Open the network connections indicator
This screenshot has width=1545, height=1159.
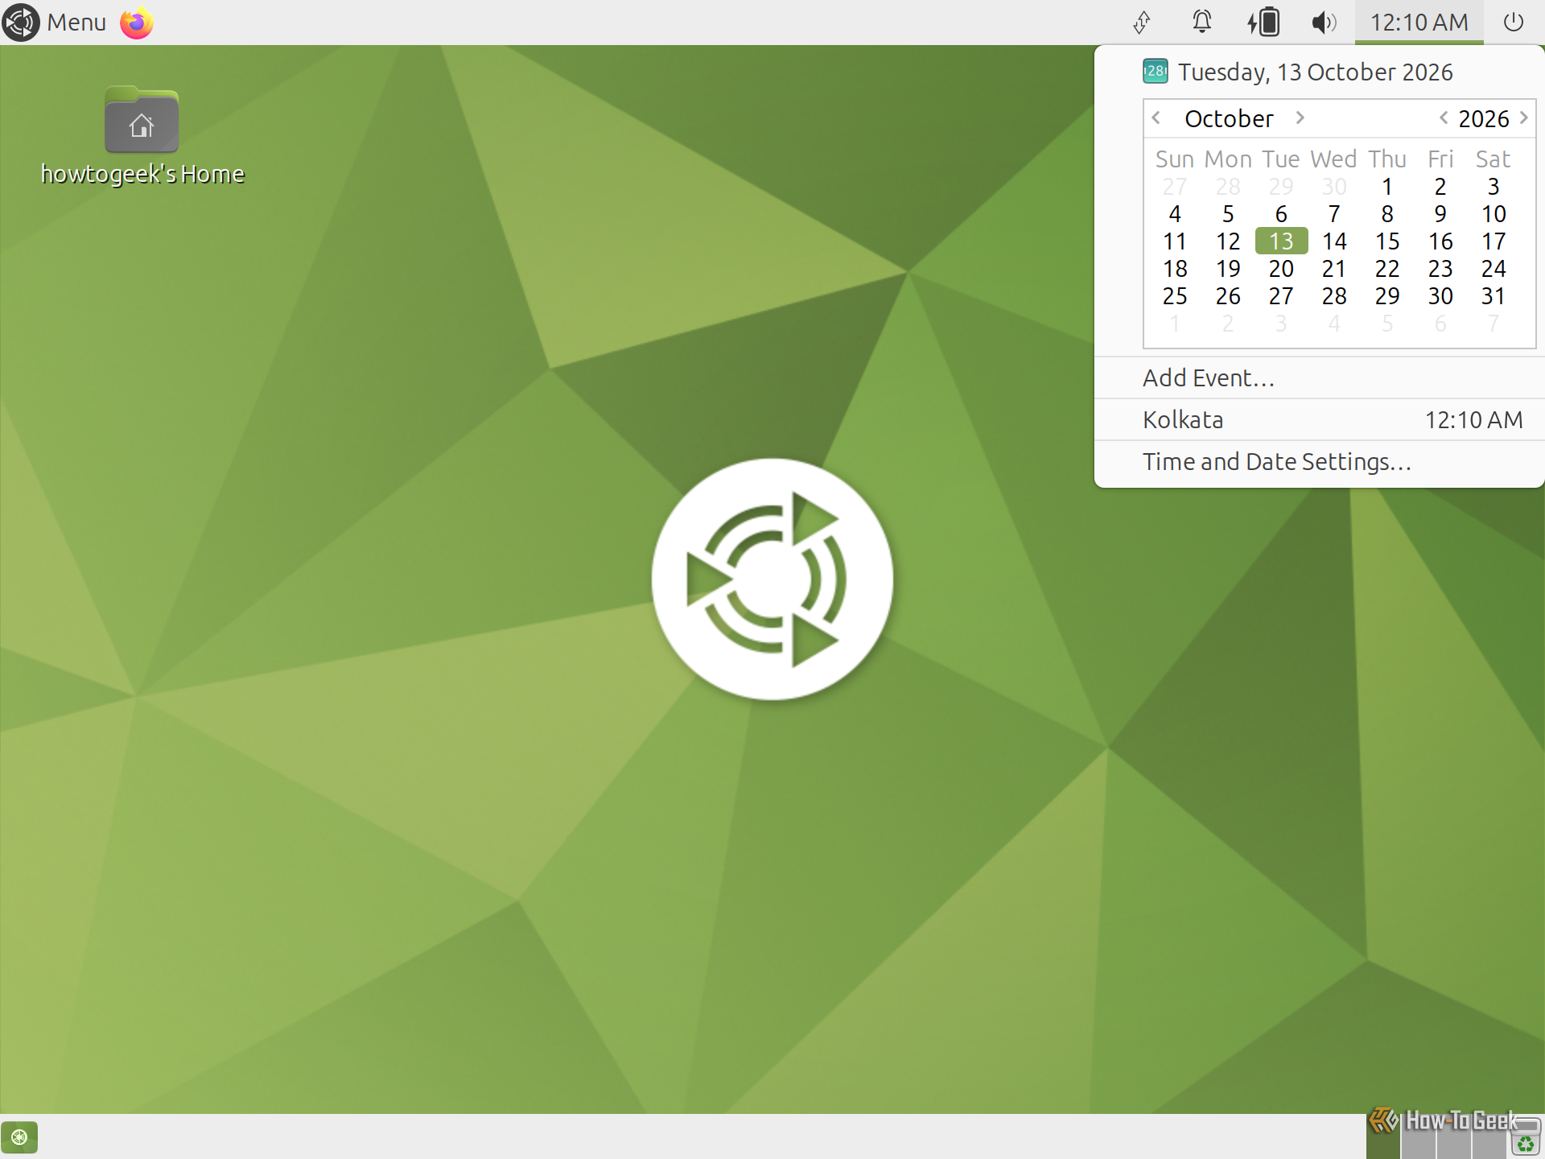(1142, 23)
